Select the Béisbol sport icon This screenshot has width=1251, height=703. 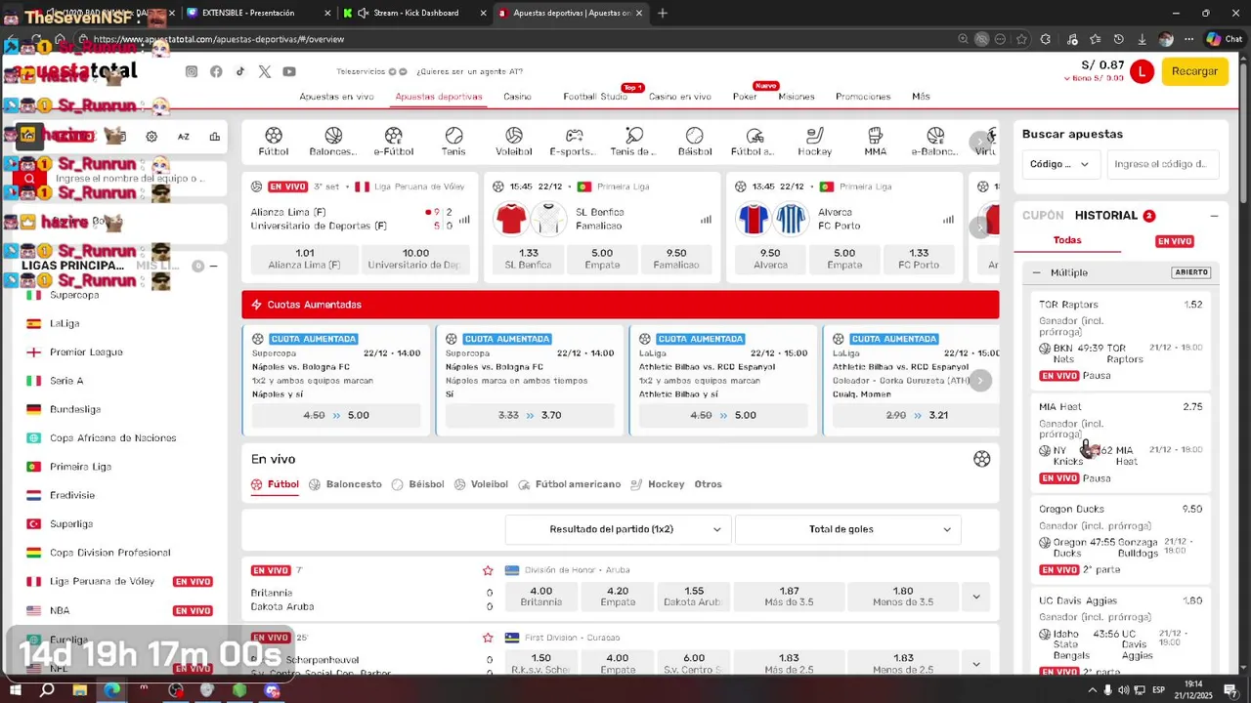[695, 142]
